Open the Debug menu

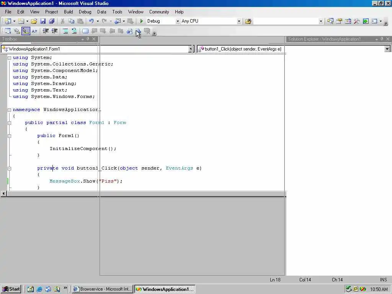pos(85,12)
